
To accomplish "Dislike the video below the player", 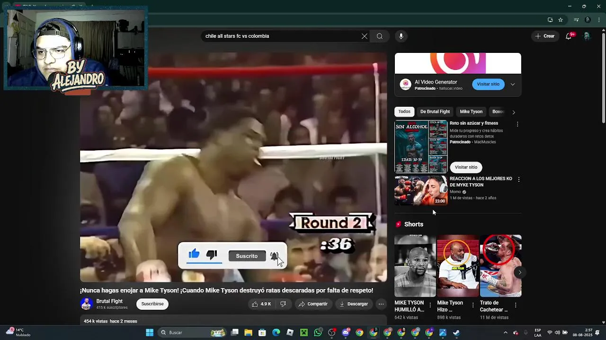I will point(283,304).
